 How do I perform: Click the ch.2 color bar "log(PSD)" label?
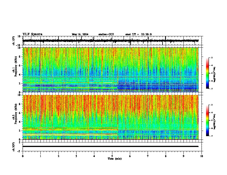(x=214, y=122)
